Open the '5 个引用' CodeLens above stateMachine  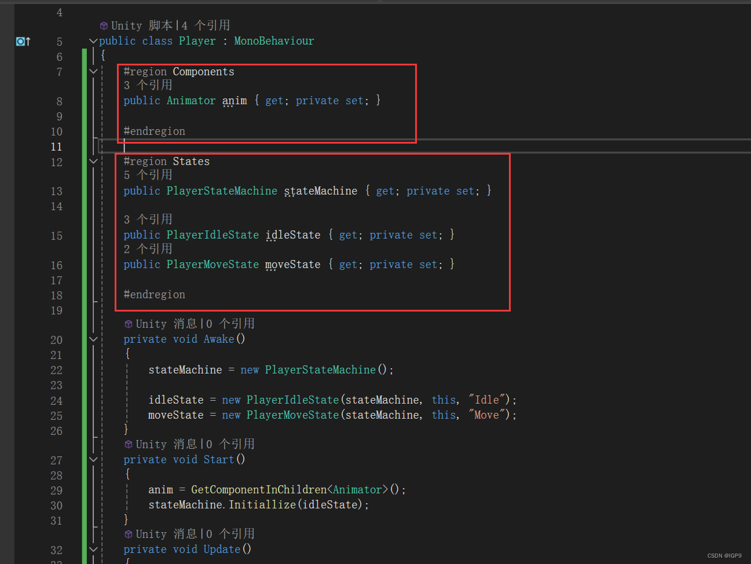point(148,175)
